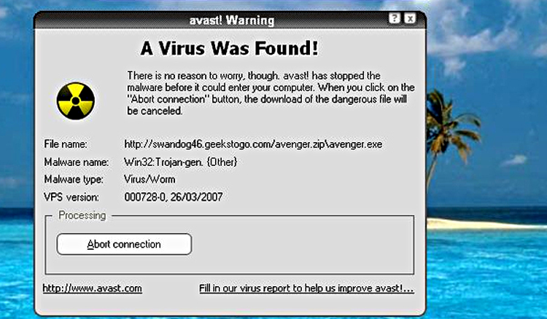Click the Malware type: label
Viewport: 547px width, 319px height.
(74, 179)
